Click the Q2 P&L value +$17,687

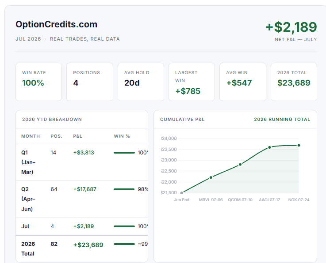point(84,189)
